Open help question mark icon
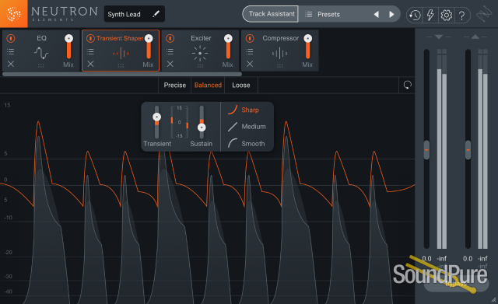 tap(461, 15)
